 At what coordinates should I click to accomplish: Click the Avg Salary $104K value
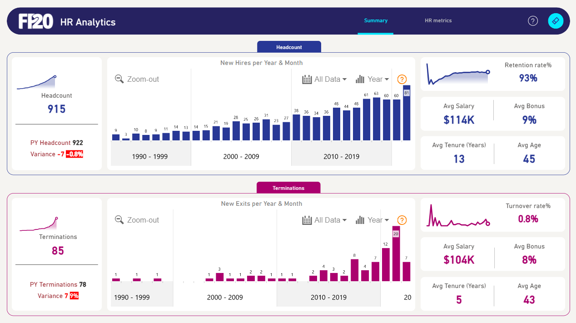[x=459, y=260]
